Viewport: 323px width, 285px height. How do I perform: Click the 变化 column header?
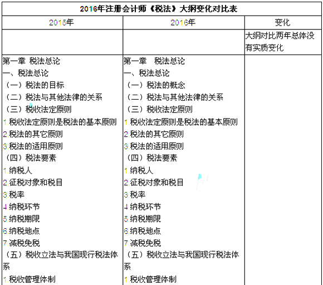(x=282, y=22)
